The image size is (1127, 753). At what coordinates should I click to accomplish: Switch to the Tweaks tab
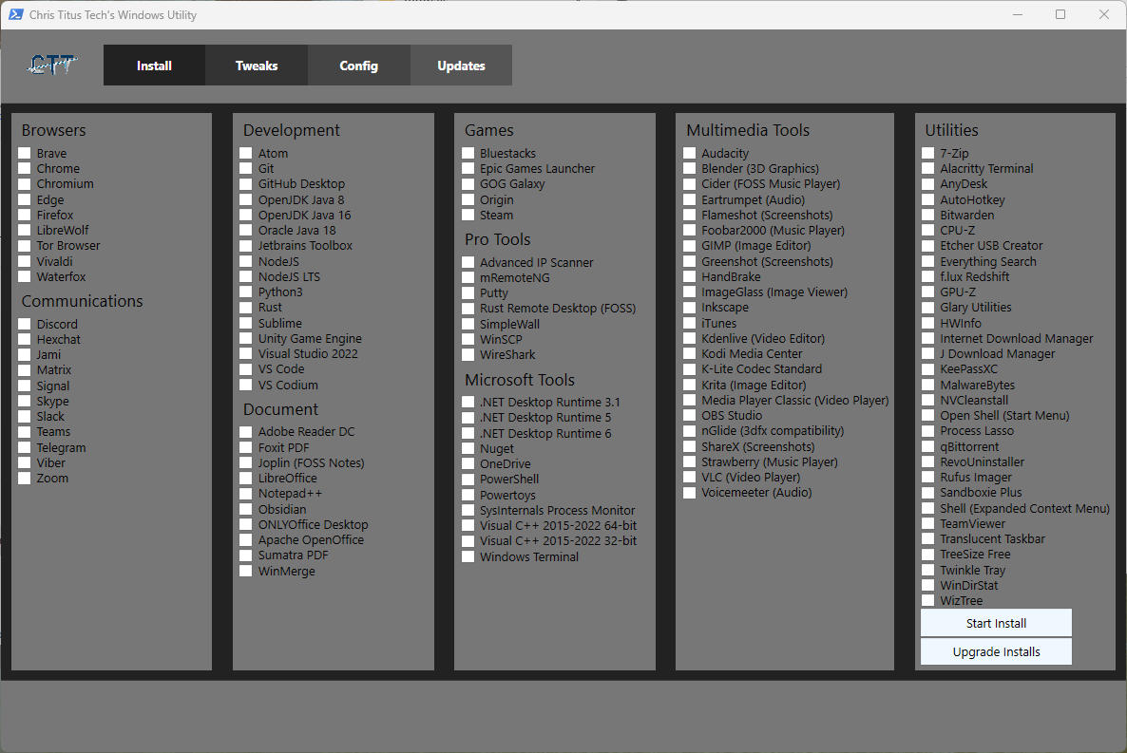(257, 66)
